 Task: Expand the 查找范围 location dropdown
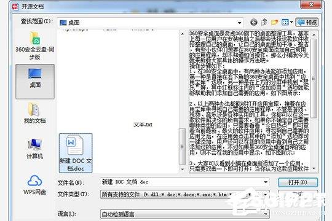coord(239,23)
